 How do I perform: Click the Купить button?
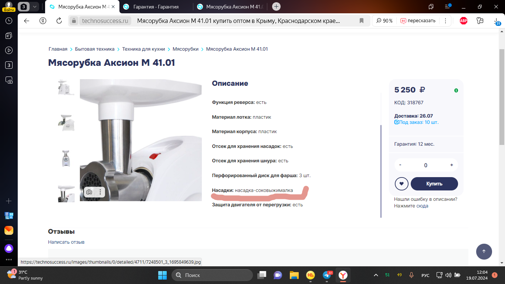click(x=434, y=184)
